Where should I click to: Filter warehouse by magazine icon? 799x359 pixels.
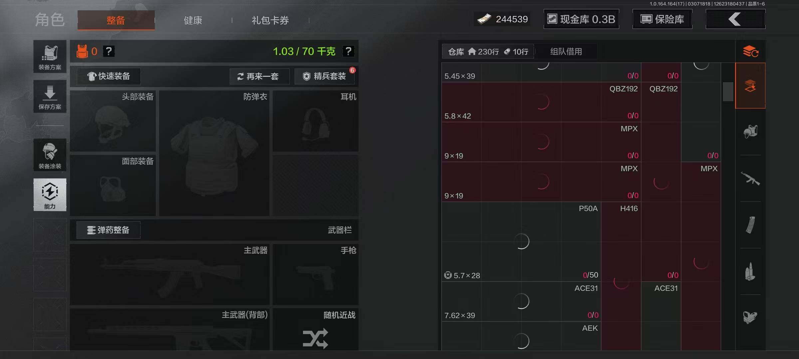750,225
